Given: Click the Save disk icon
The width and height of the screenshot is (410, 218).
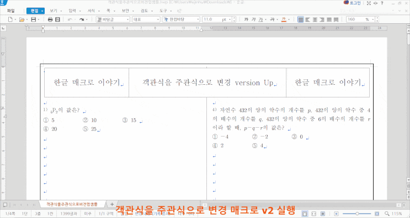Looking at the screenshot, I should pos(34,20).
